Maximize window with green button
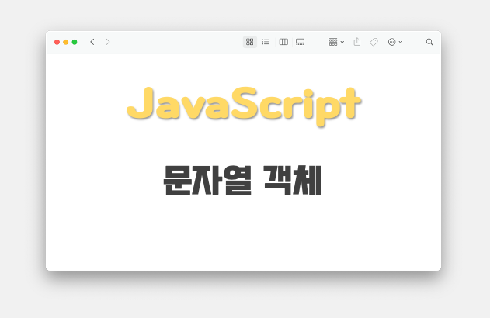The image size is (490, 318). pyautogui.click(x=75, y=42)
